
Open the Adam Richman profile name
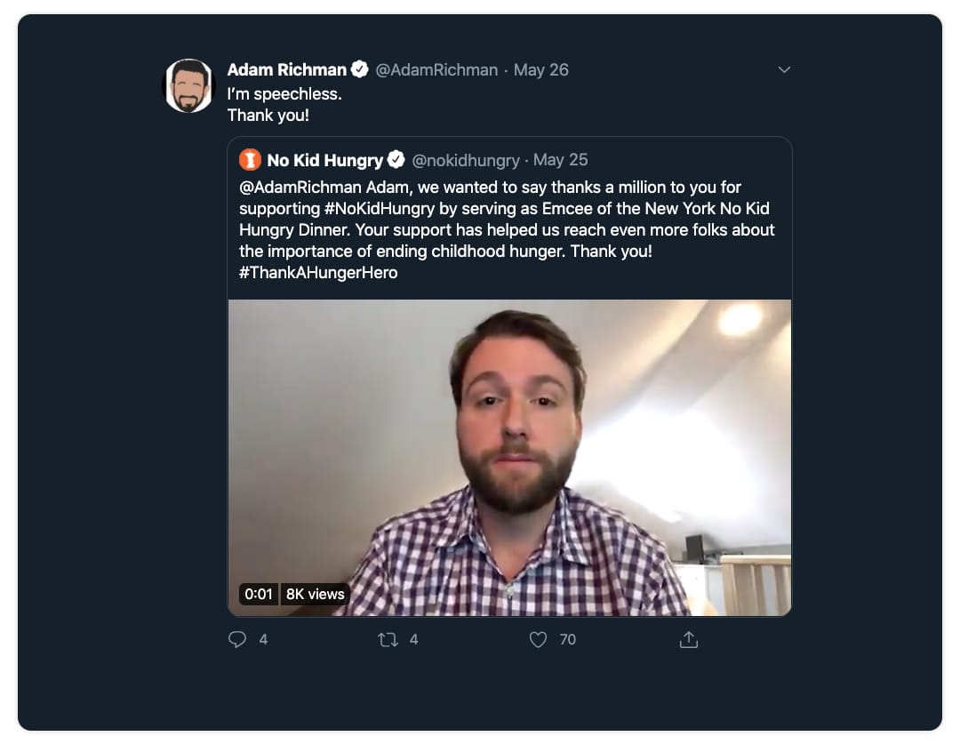point(286,70)
